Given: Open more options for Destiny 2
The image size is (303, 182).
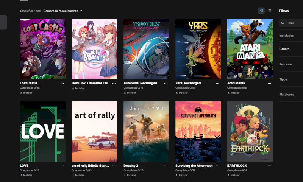Looking at the screenshot, I should (x=166, y=166).
